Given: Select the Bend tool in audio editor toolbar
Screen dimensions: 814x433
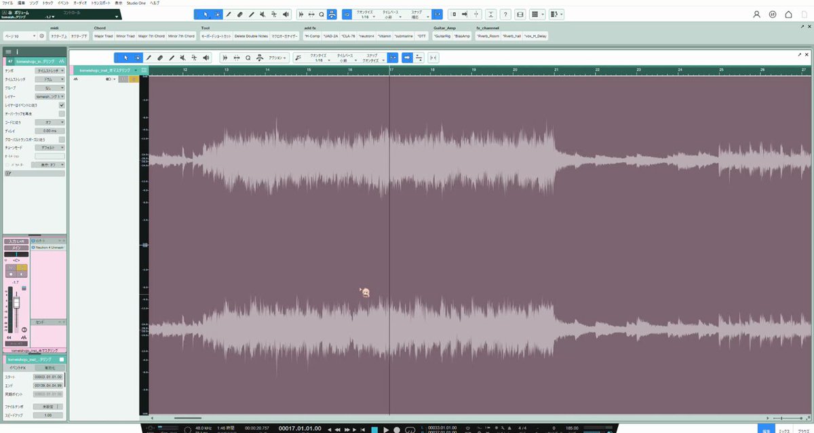Looking at the screenshot, I should pos(195,58).
